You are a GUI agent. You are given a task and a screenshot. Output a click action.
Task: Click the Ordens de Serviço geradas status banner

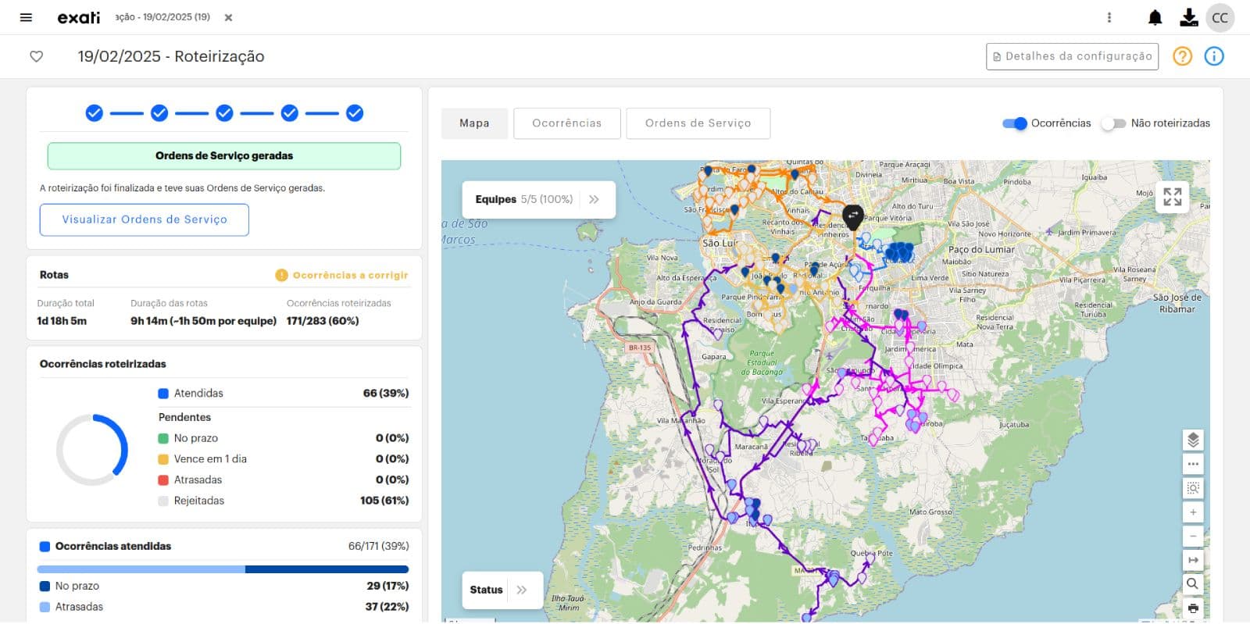224,156
